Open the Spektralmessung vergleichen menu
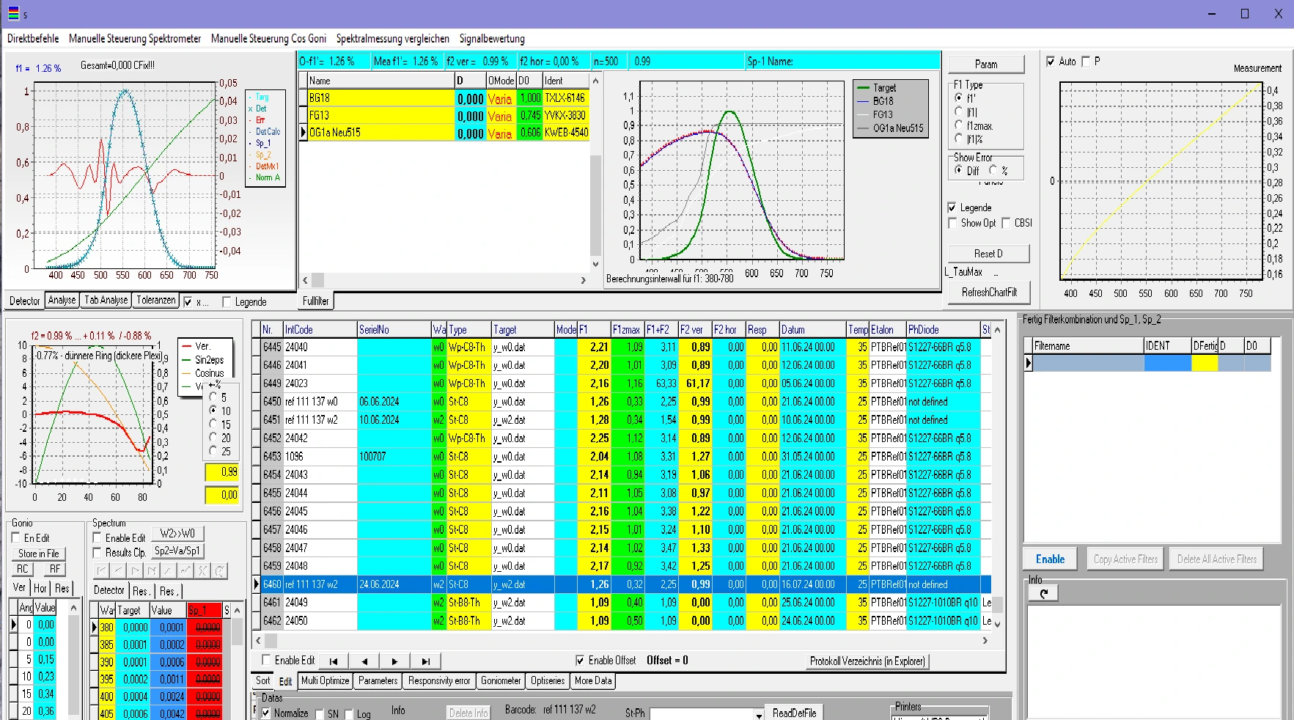 393,39
